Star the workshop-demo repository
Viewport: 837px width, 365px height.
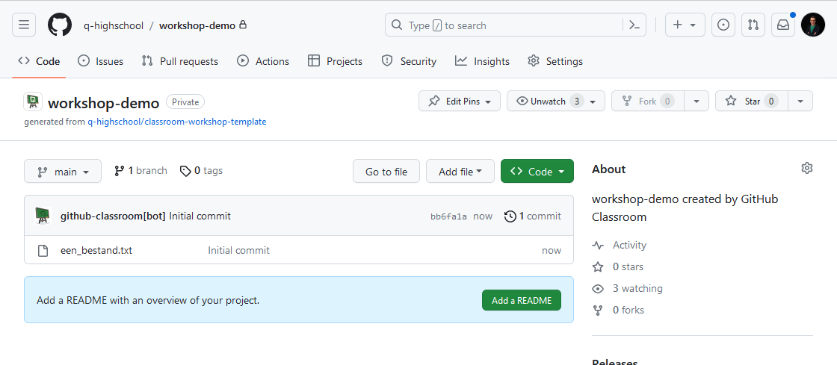coord(752,102)
